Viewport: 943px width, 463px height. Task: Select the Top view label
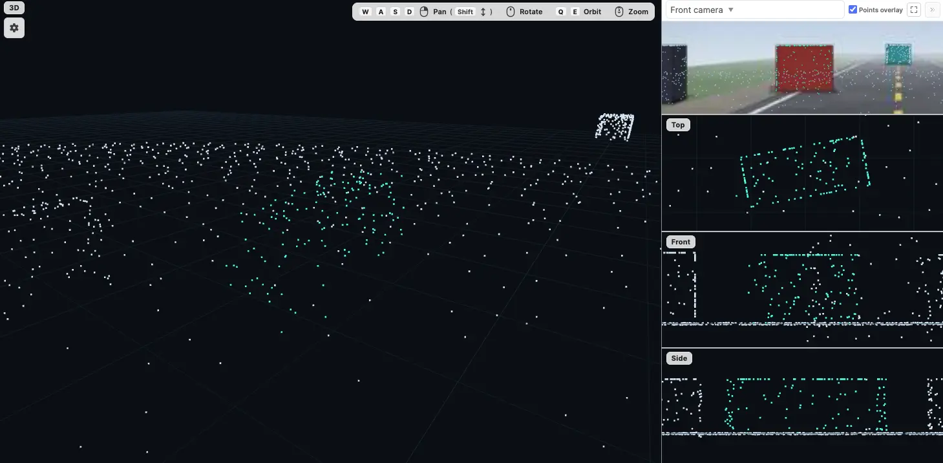(678, 125)
